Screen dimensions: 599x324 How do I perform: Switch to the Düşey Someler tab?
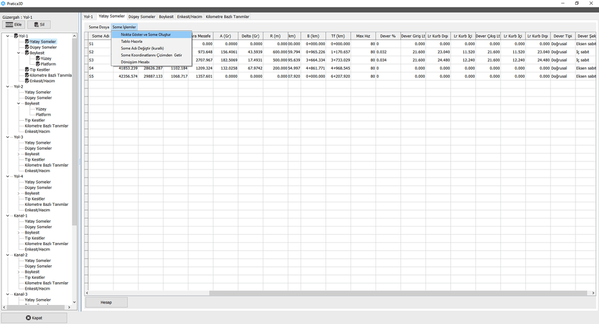(142, 16)
